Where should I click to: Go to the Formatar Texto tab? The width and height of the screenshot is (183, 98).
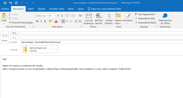[57, 9]
